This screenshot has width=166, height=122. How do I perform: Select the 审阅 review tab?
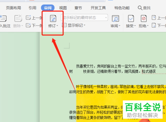[48, 8]
